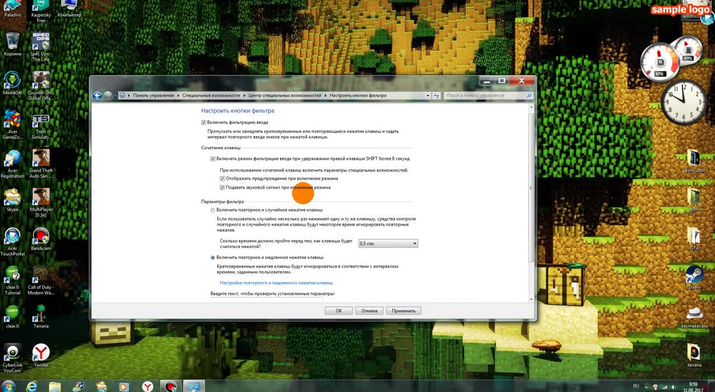Click the Применить button
715x392 pixels.
(x=403, y=310)
